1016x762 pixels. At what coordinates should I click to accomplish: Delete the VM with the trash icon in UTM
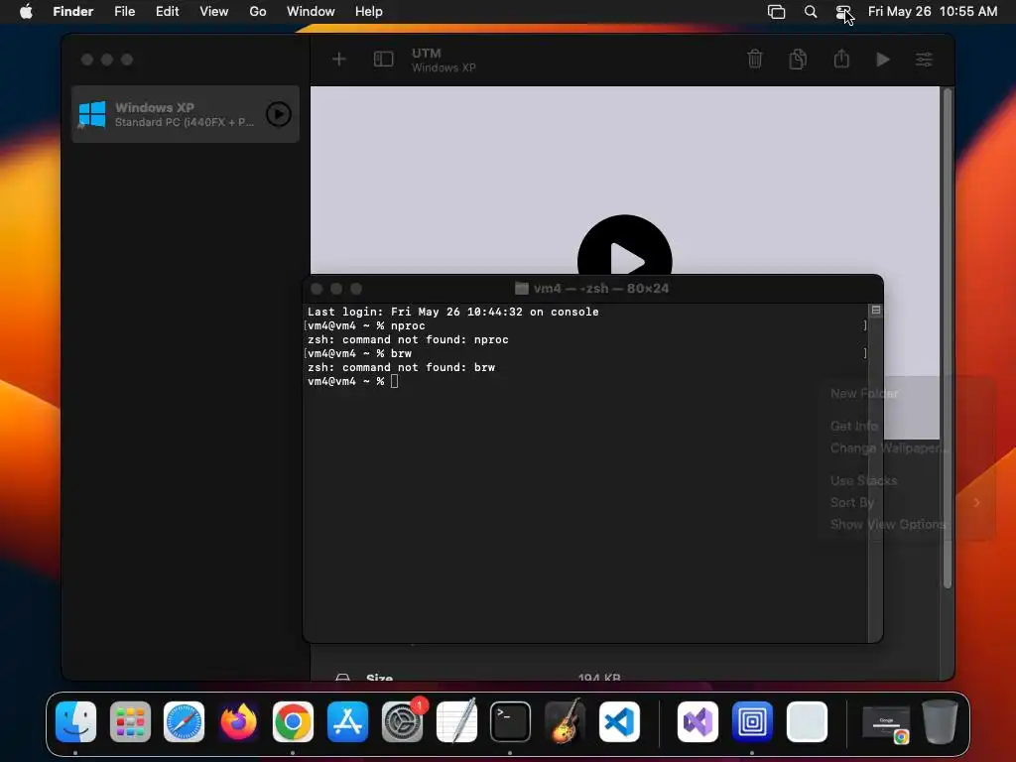[755, 59]
